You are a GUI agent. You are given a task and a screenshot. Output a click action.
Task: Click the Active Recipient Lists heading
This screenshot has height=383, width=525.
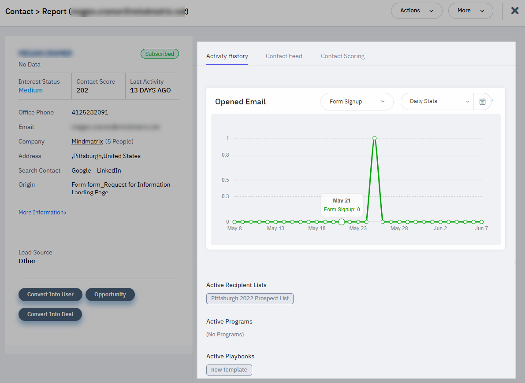tap(236, 285)
